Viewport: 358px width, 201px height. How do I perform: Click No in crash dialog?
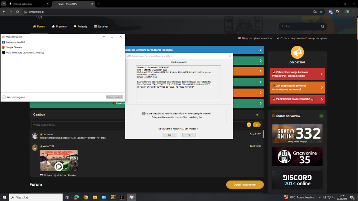pyautogui.click(x=189, y=135)
